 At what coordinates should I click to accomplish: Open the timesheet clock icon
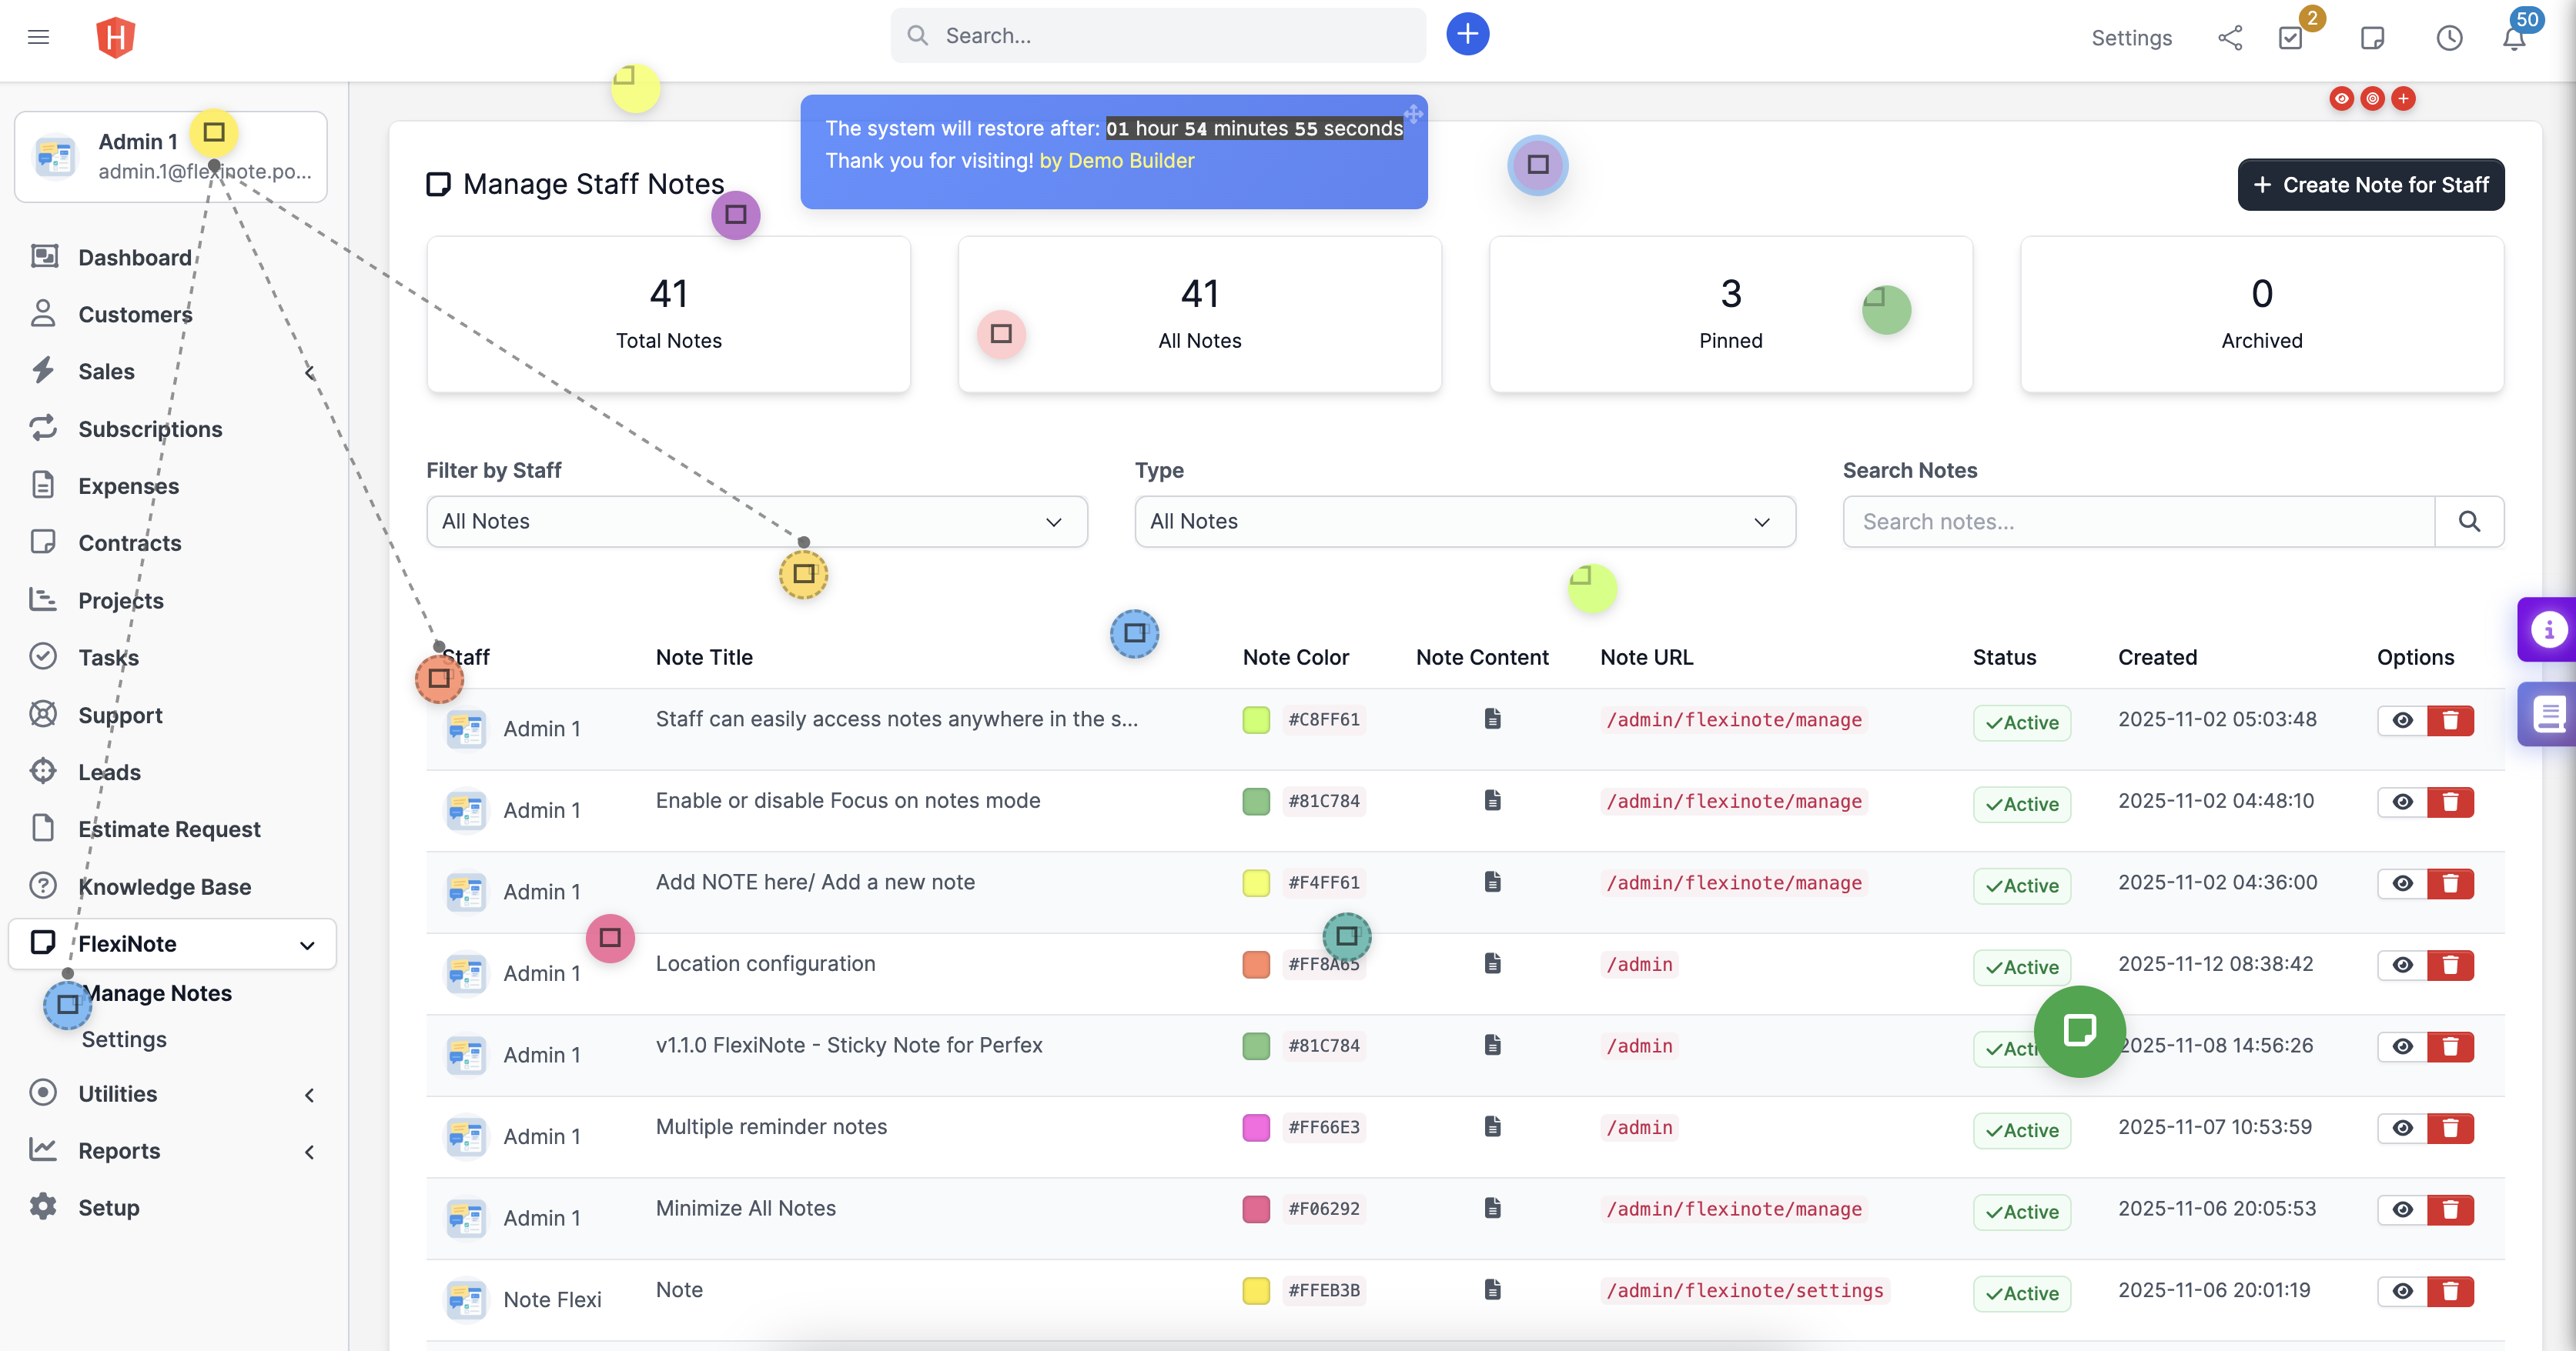click(x=2448, y=38)
